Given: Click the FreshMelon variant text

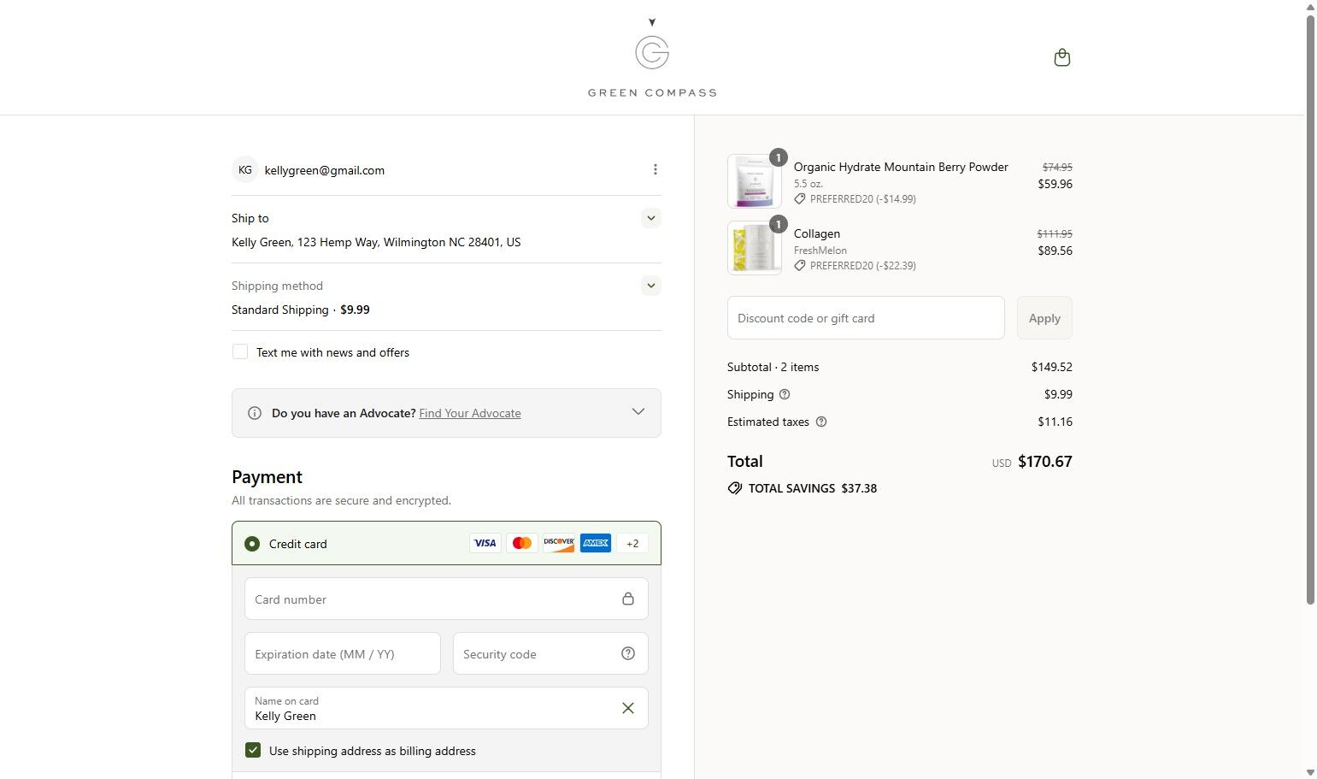Looking at the screenshot, I should (820, 251).
